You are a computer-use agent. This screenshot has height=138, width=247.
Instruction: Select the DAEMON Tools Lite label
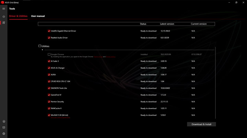click(x=59, y=88)
